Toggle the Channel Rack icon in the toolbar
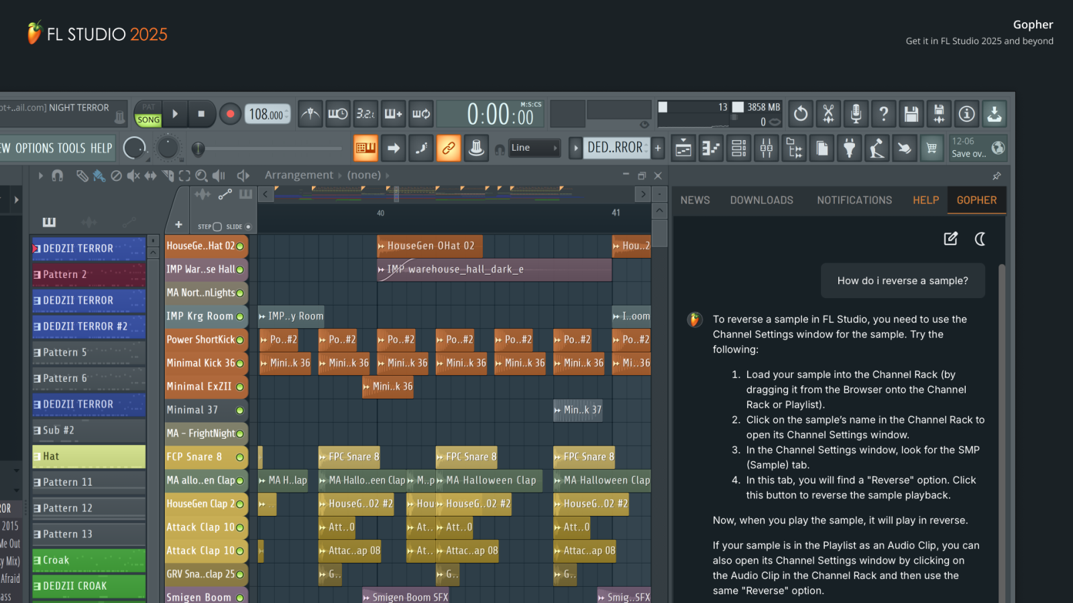 tap(738, 147)
